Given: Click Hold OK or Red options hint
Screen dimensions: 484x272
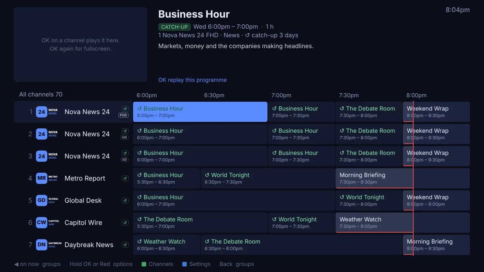Looking at the screenshot, I should (x=101, y=264).
